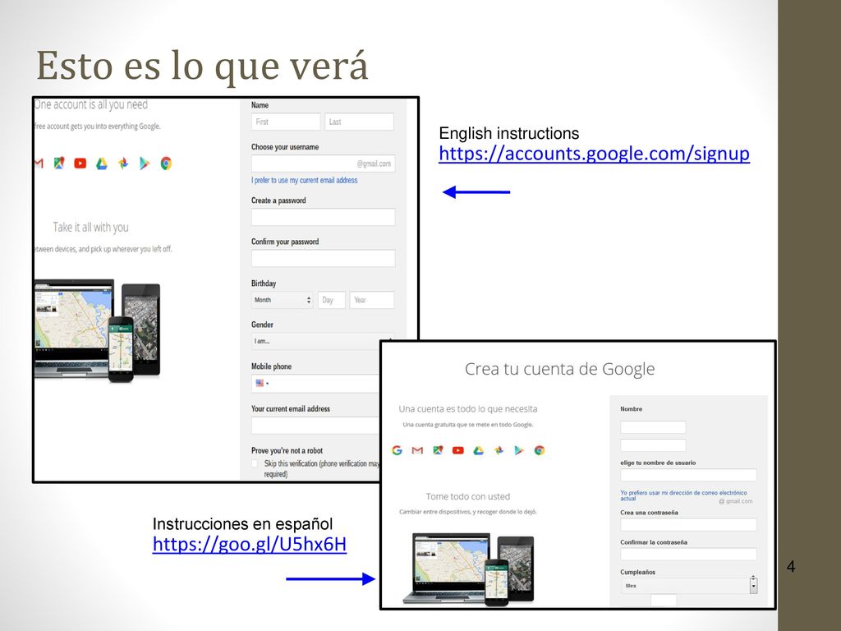This screenshot has height=631, width=841.
Task: Click the 'Una cuenta es todo lo que necesita' text
Action: pos(467,409)
